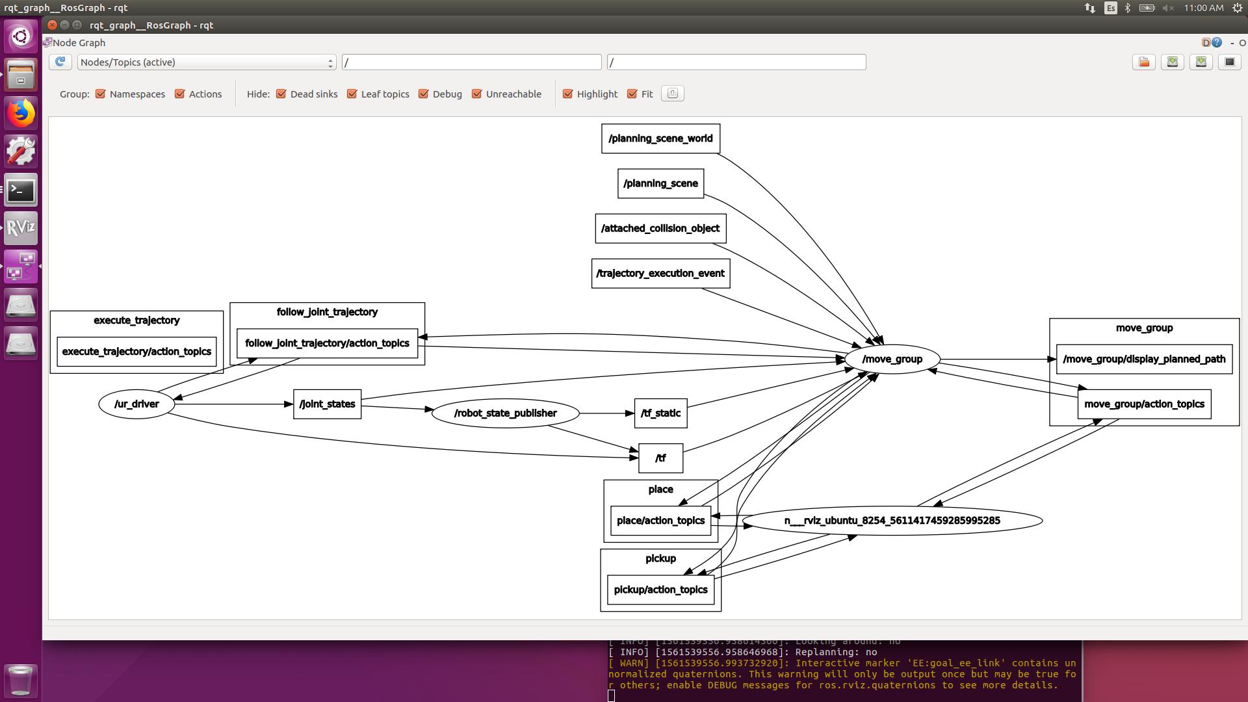Image resolution: width=1248 pixels, height=702 pixels.
Task: Save graph as DOT file
Action: pos(1173,62)
